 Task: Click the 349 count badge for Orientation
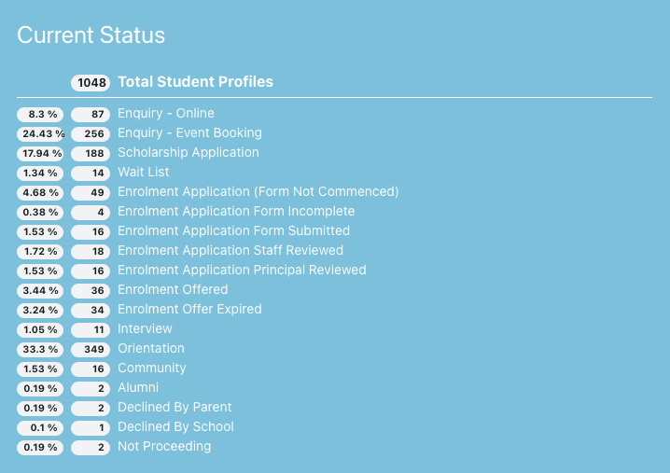click(x=91, y=349)
